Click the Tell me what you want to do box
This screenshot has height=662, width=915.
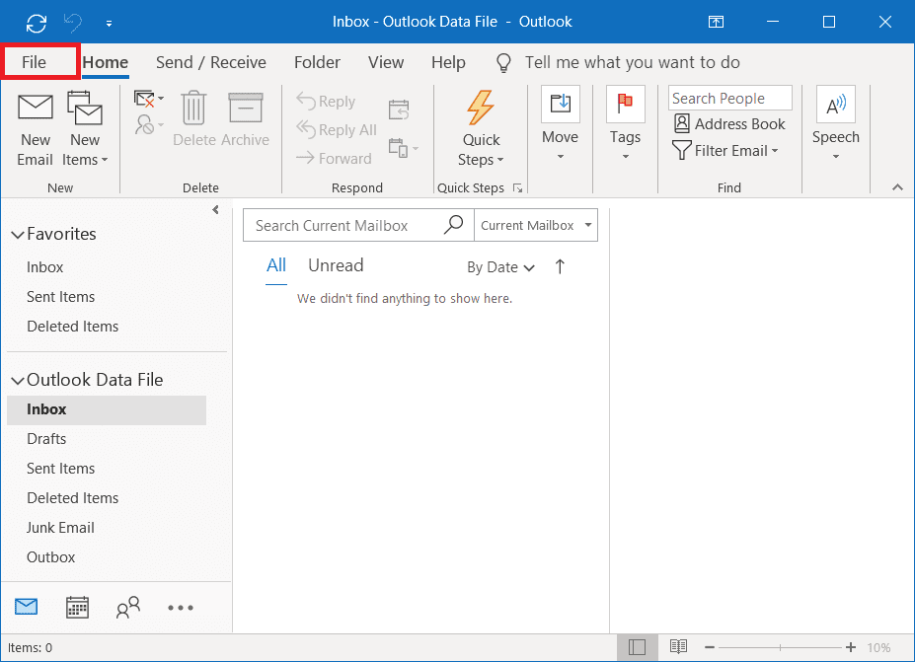(633, 62)
